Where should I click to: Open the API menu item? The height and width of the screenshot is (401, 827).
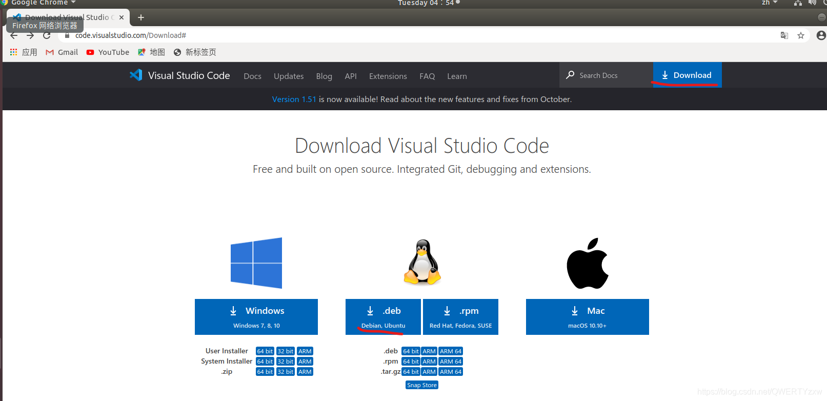[x=351, y=76]
